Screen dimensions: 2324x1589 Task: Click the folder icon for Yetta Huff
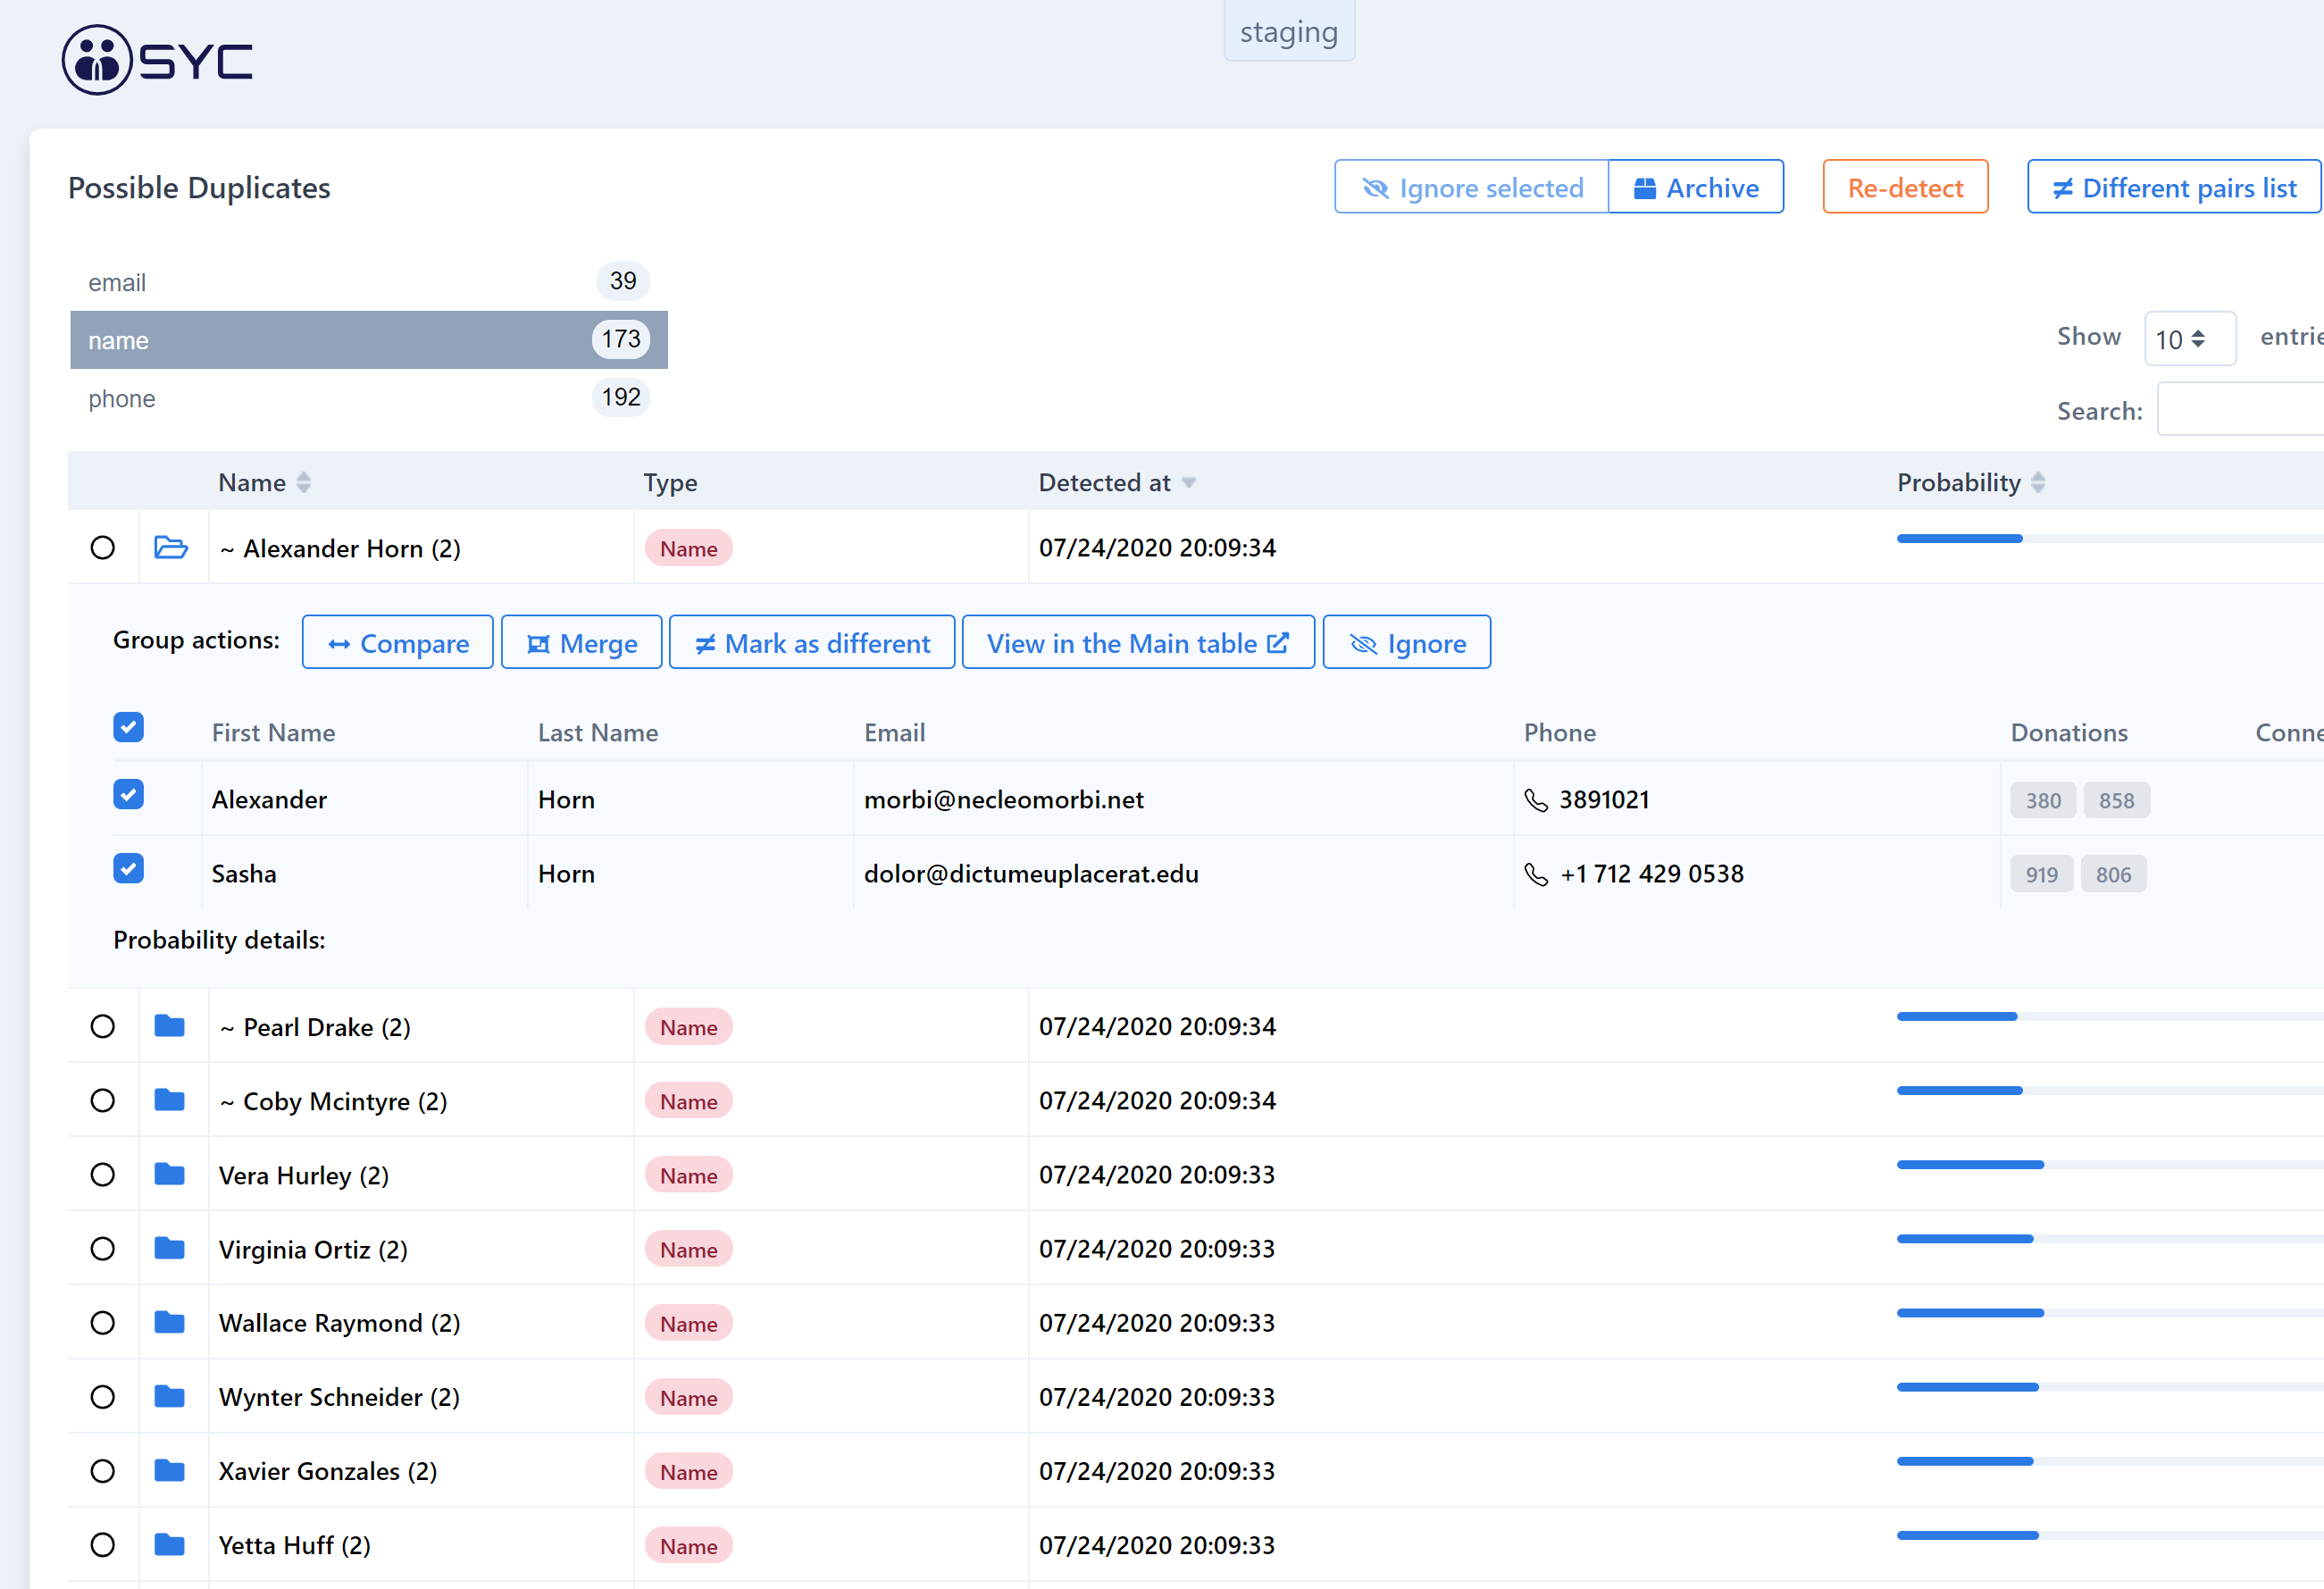pyautogui.click(x=171, y=1545)
